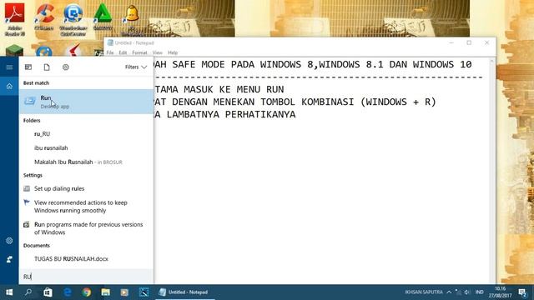Open the hamburger menu in search sidebar

click(9, 67)
